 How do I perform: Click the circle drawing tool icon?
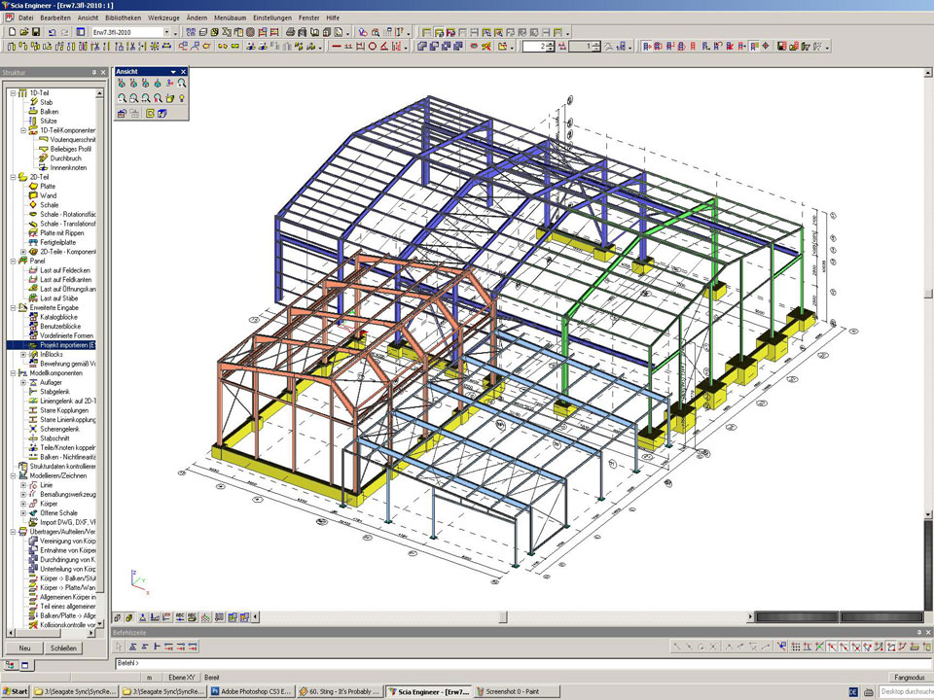(x=372, y=46)
